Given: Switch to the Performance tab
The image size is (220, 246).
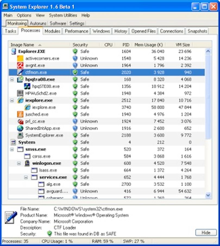Looking at the screenshot, I should (x=76, y=31).
